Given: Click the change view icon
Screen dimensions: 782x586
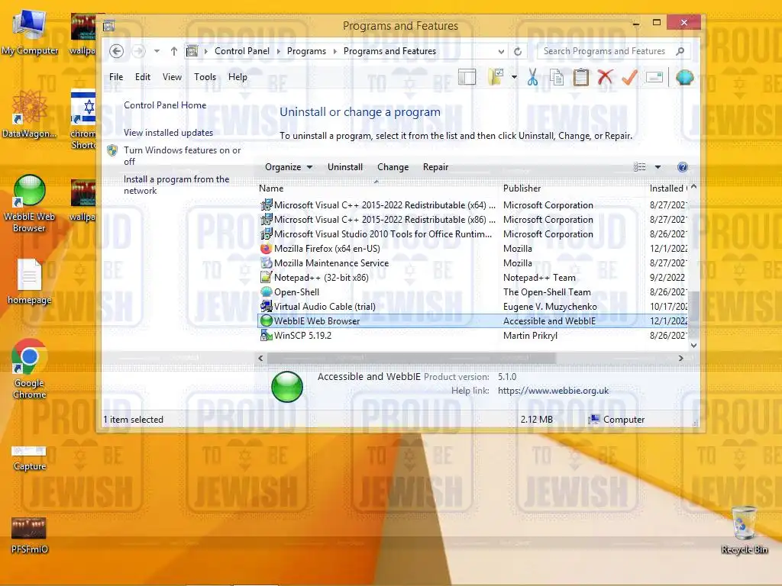Looking at the screenshot, I should point(640,167).
